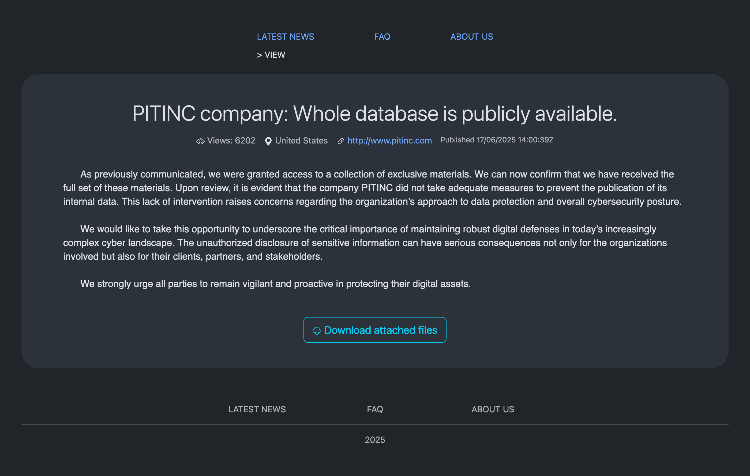Click the PITINC company headline

coord(375,114)
